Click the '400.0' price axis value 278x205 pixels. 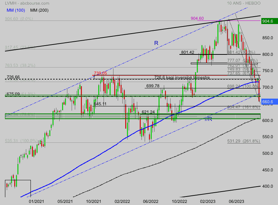point(267,186)
